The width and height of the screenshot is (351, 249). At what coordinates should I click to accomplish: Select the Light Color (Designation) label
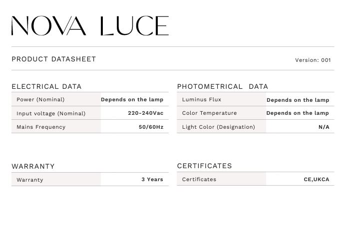[x=219, y=127]
